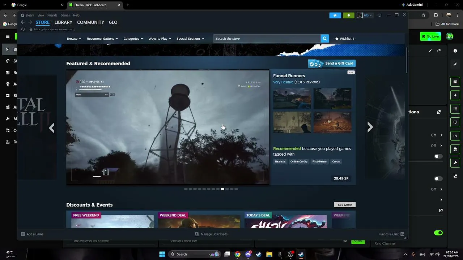Screen dimensions: 463x260
Task: Click the Realistic tag
Action: coord(280,162)
